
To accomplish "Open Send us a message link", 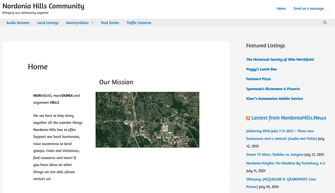I will pos(309,8).
